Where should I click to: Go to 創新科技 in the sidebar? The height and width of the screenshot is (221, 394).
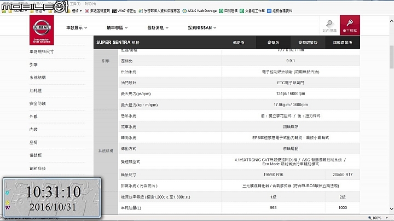coord(37,168)
